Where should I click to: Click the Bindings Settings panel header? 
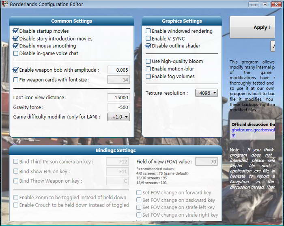[x=116, y=150]
